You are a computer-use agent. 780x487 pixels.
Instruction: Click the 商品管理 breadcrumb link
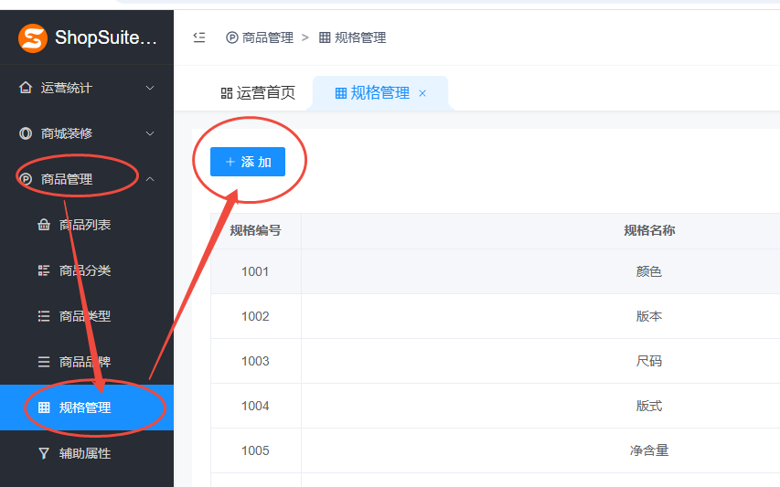click(267, 37)
